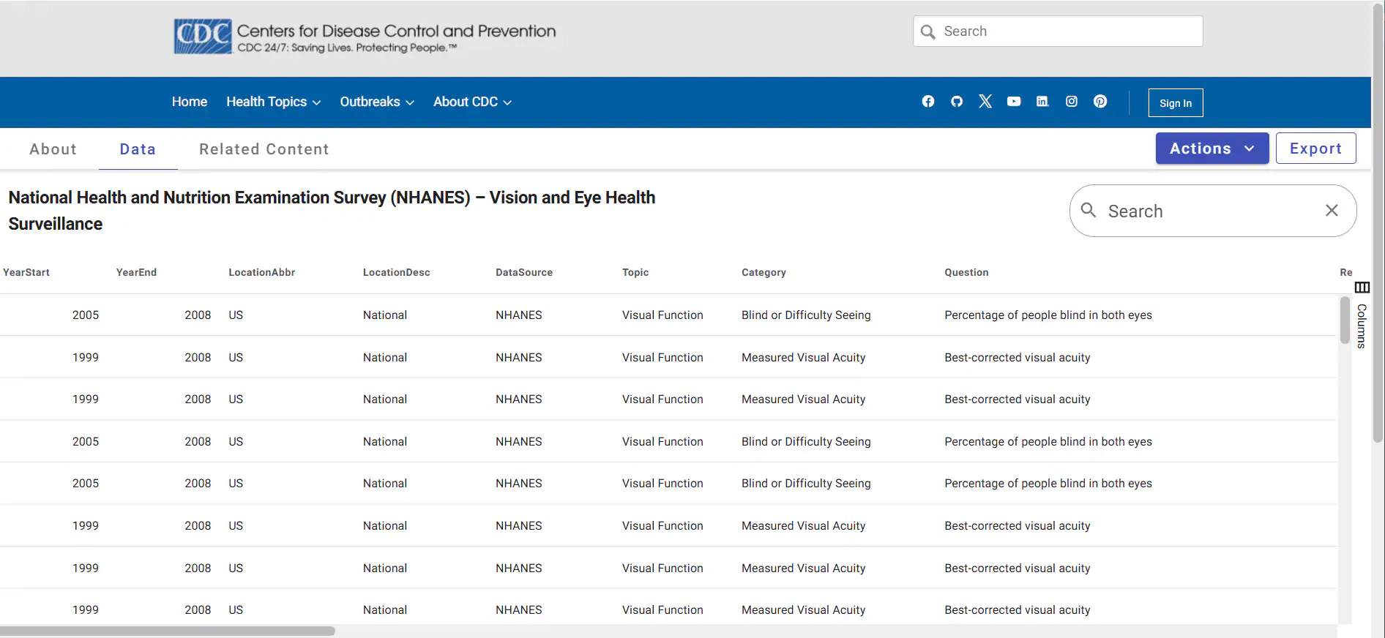Open the LinkedIn icon link

click(1042, 102)
